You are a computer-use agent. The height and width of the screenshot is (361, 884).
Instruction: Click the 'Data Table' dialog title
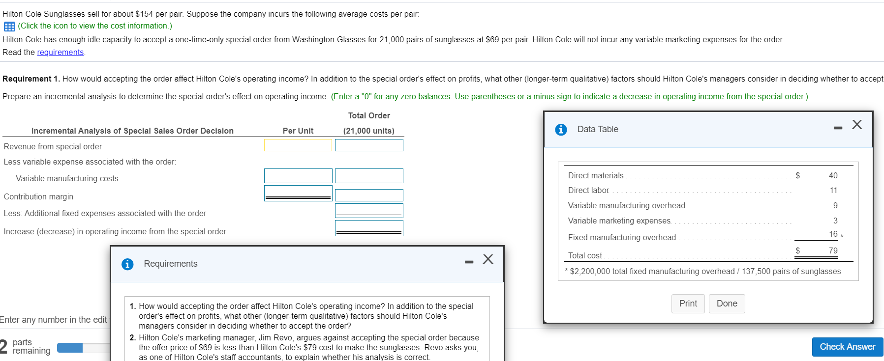[x=598, y=129]
